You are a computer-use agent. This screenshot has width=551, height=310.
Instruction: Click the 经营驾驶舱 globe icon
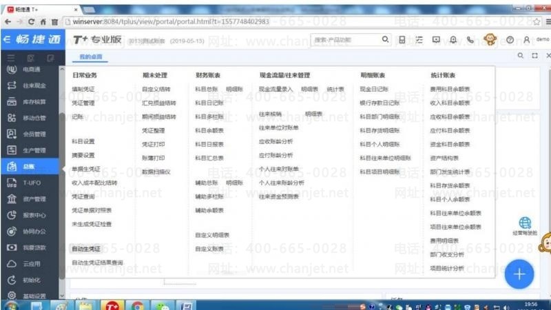click(x=525, y=223)
